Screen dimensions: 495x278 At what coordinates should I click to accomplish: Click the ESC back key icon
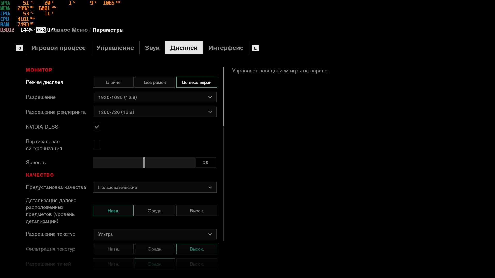40,30
